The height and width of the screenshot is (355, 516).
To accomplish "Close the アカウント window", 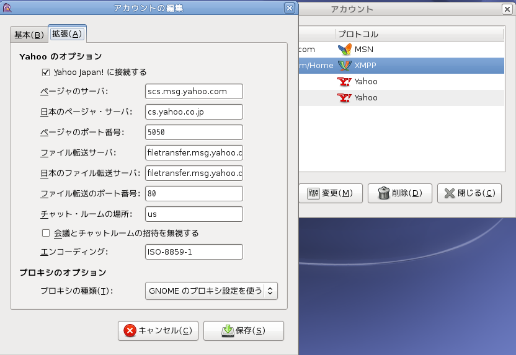I will [507, 9].
